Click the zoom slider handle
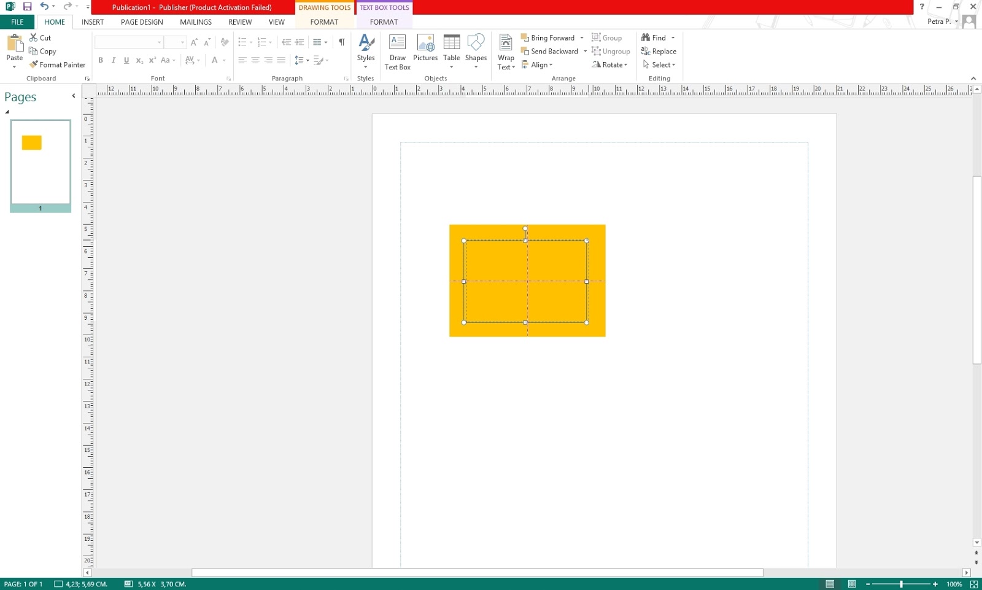982x590 pixels. (x=901, y=584)
